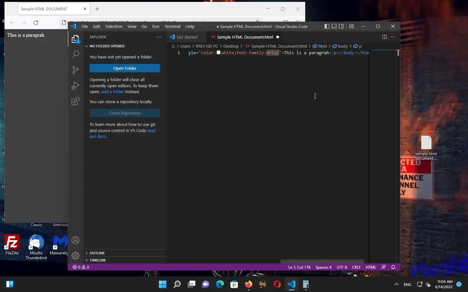Click the Open Folder button
Viewport: 468px width, 292px height.
pyautogui.click(x=125, y=68)
